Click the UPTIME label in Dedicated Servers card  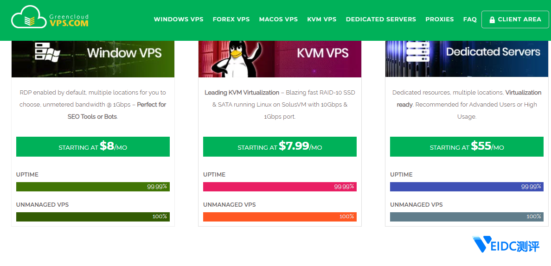pyautogui.click(x=401, y=174)
